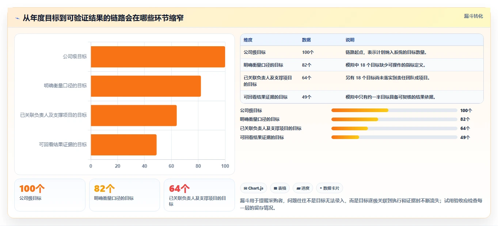
Task: Click the 数据 column header
Action: tap(306, 40)
